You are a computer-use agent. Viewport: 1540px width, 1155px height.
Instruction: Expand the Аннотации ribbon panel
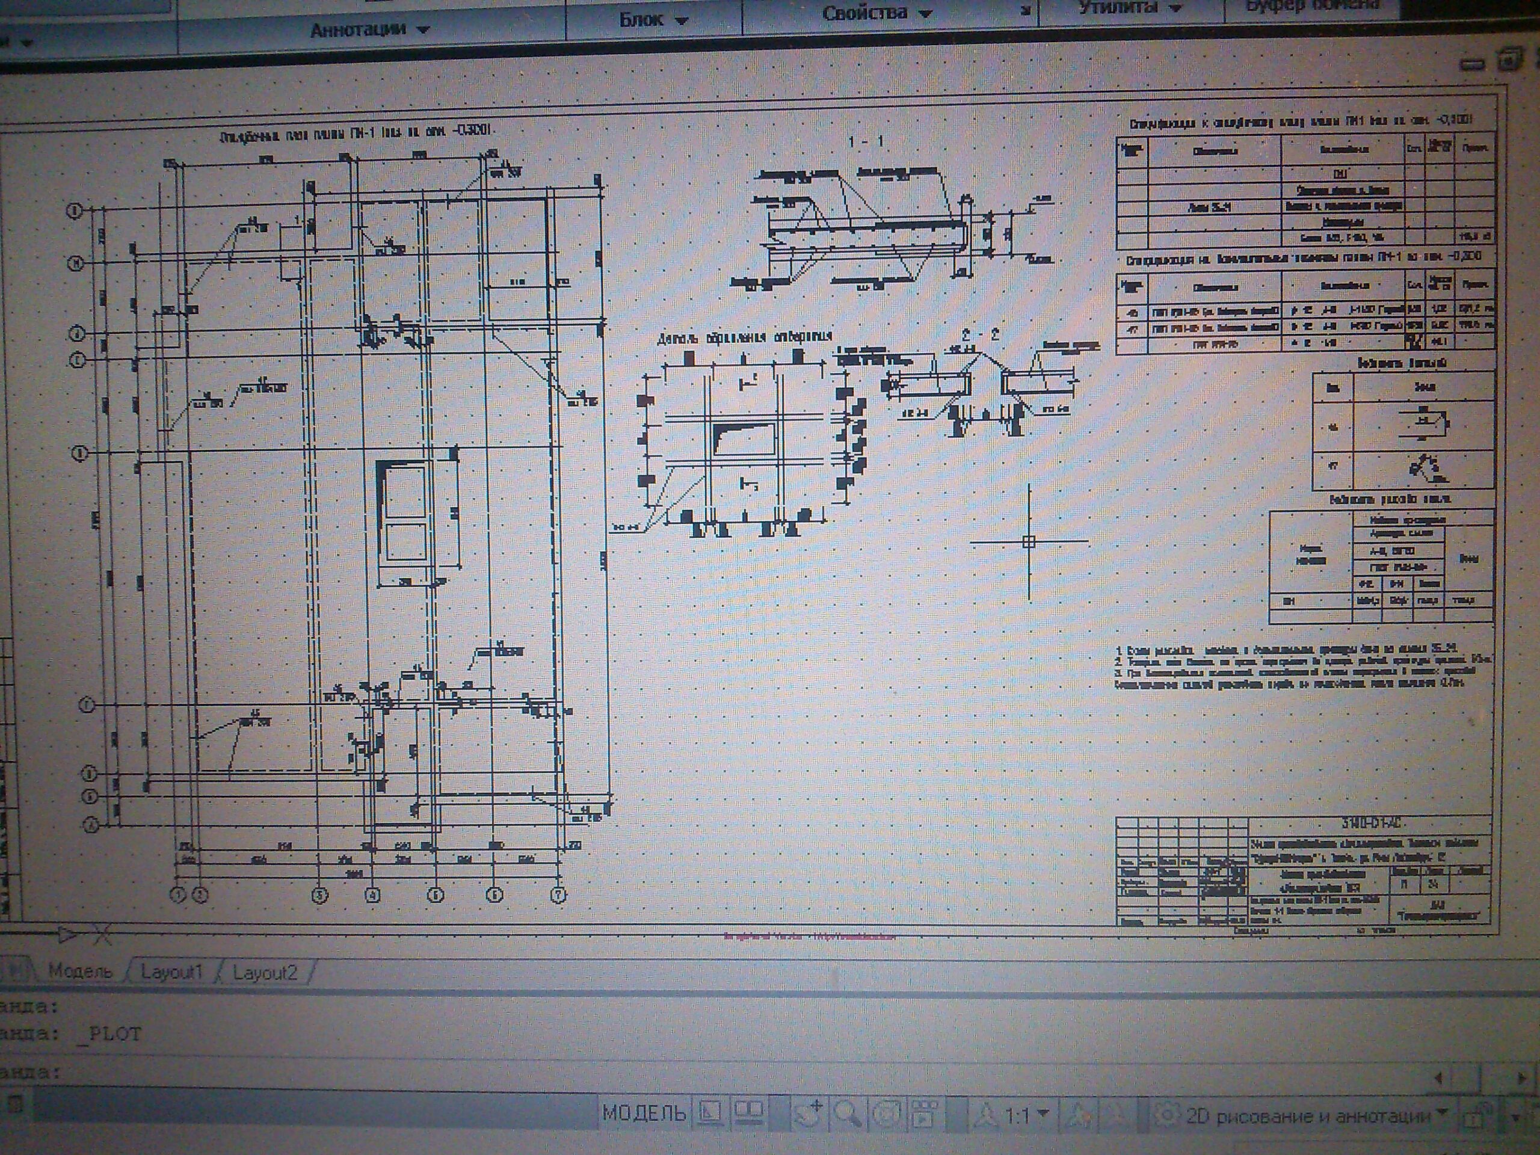pyautogui.click(x=371, y=30)
